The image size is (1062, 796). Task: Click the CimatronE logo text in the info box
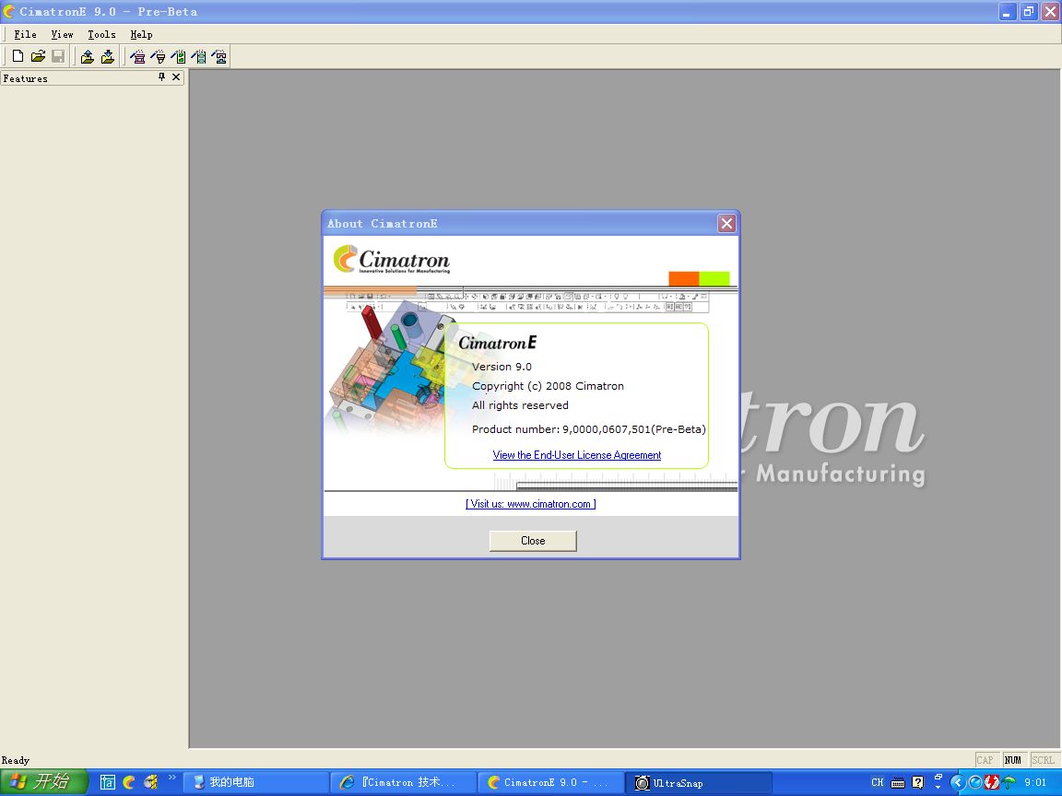coord(498,343)
